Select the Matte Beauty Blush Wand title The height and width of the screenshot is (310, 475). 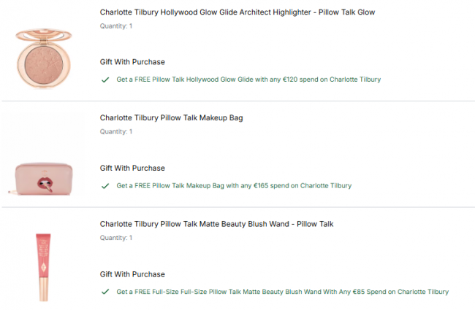tap(216, 224)
